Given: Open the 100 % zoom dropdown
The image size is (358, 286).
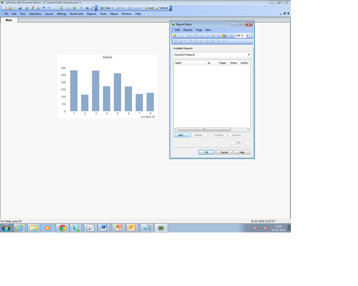Looking at the screenshot, I should [247, 35].
